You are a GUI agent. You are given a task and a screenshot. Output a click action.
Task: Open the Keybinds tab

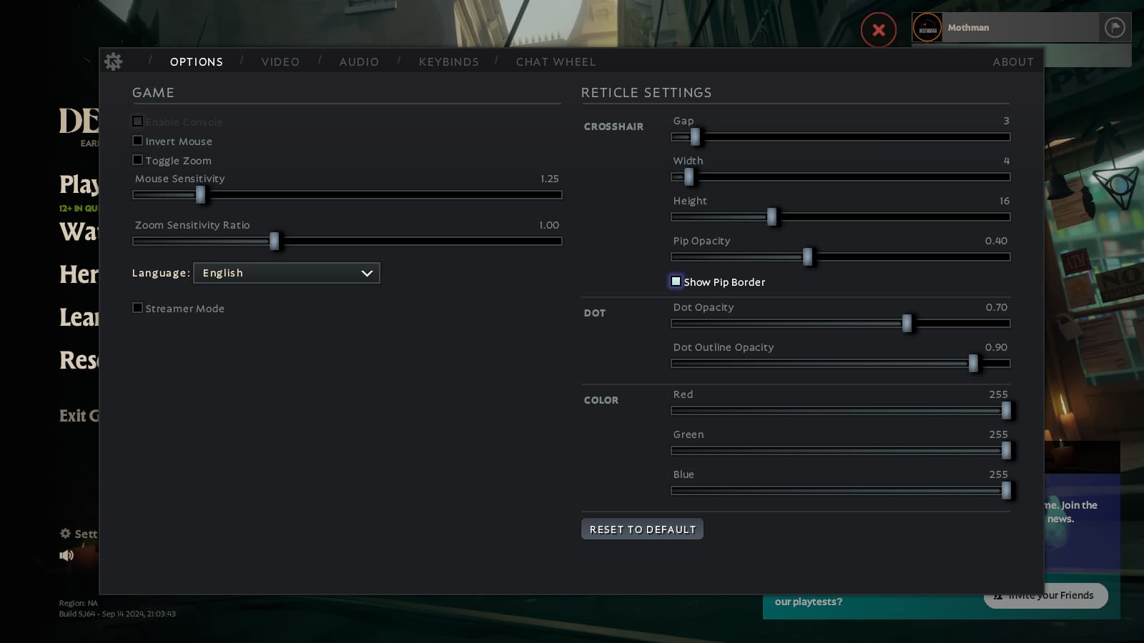pyautogui.click(x=448, y=62)
